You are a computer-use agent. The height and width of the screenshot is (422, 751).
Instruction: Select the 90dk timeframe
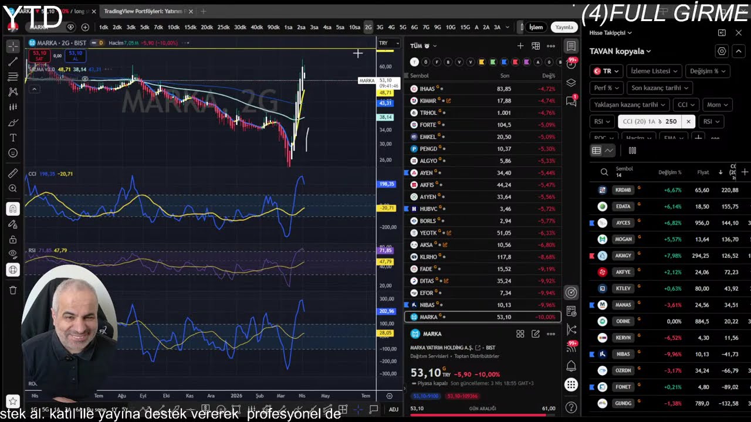(273, 28)
